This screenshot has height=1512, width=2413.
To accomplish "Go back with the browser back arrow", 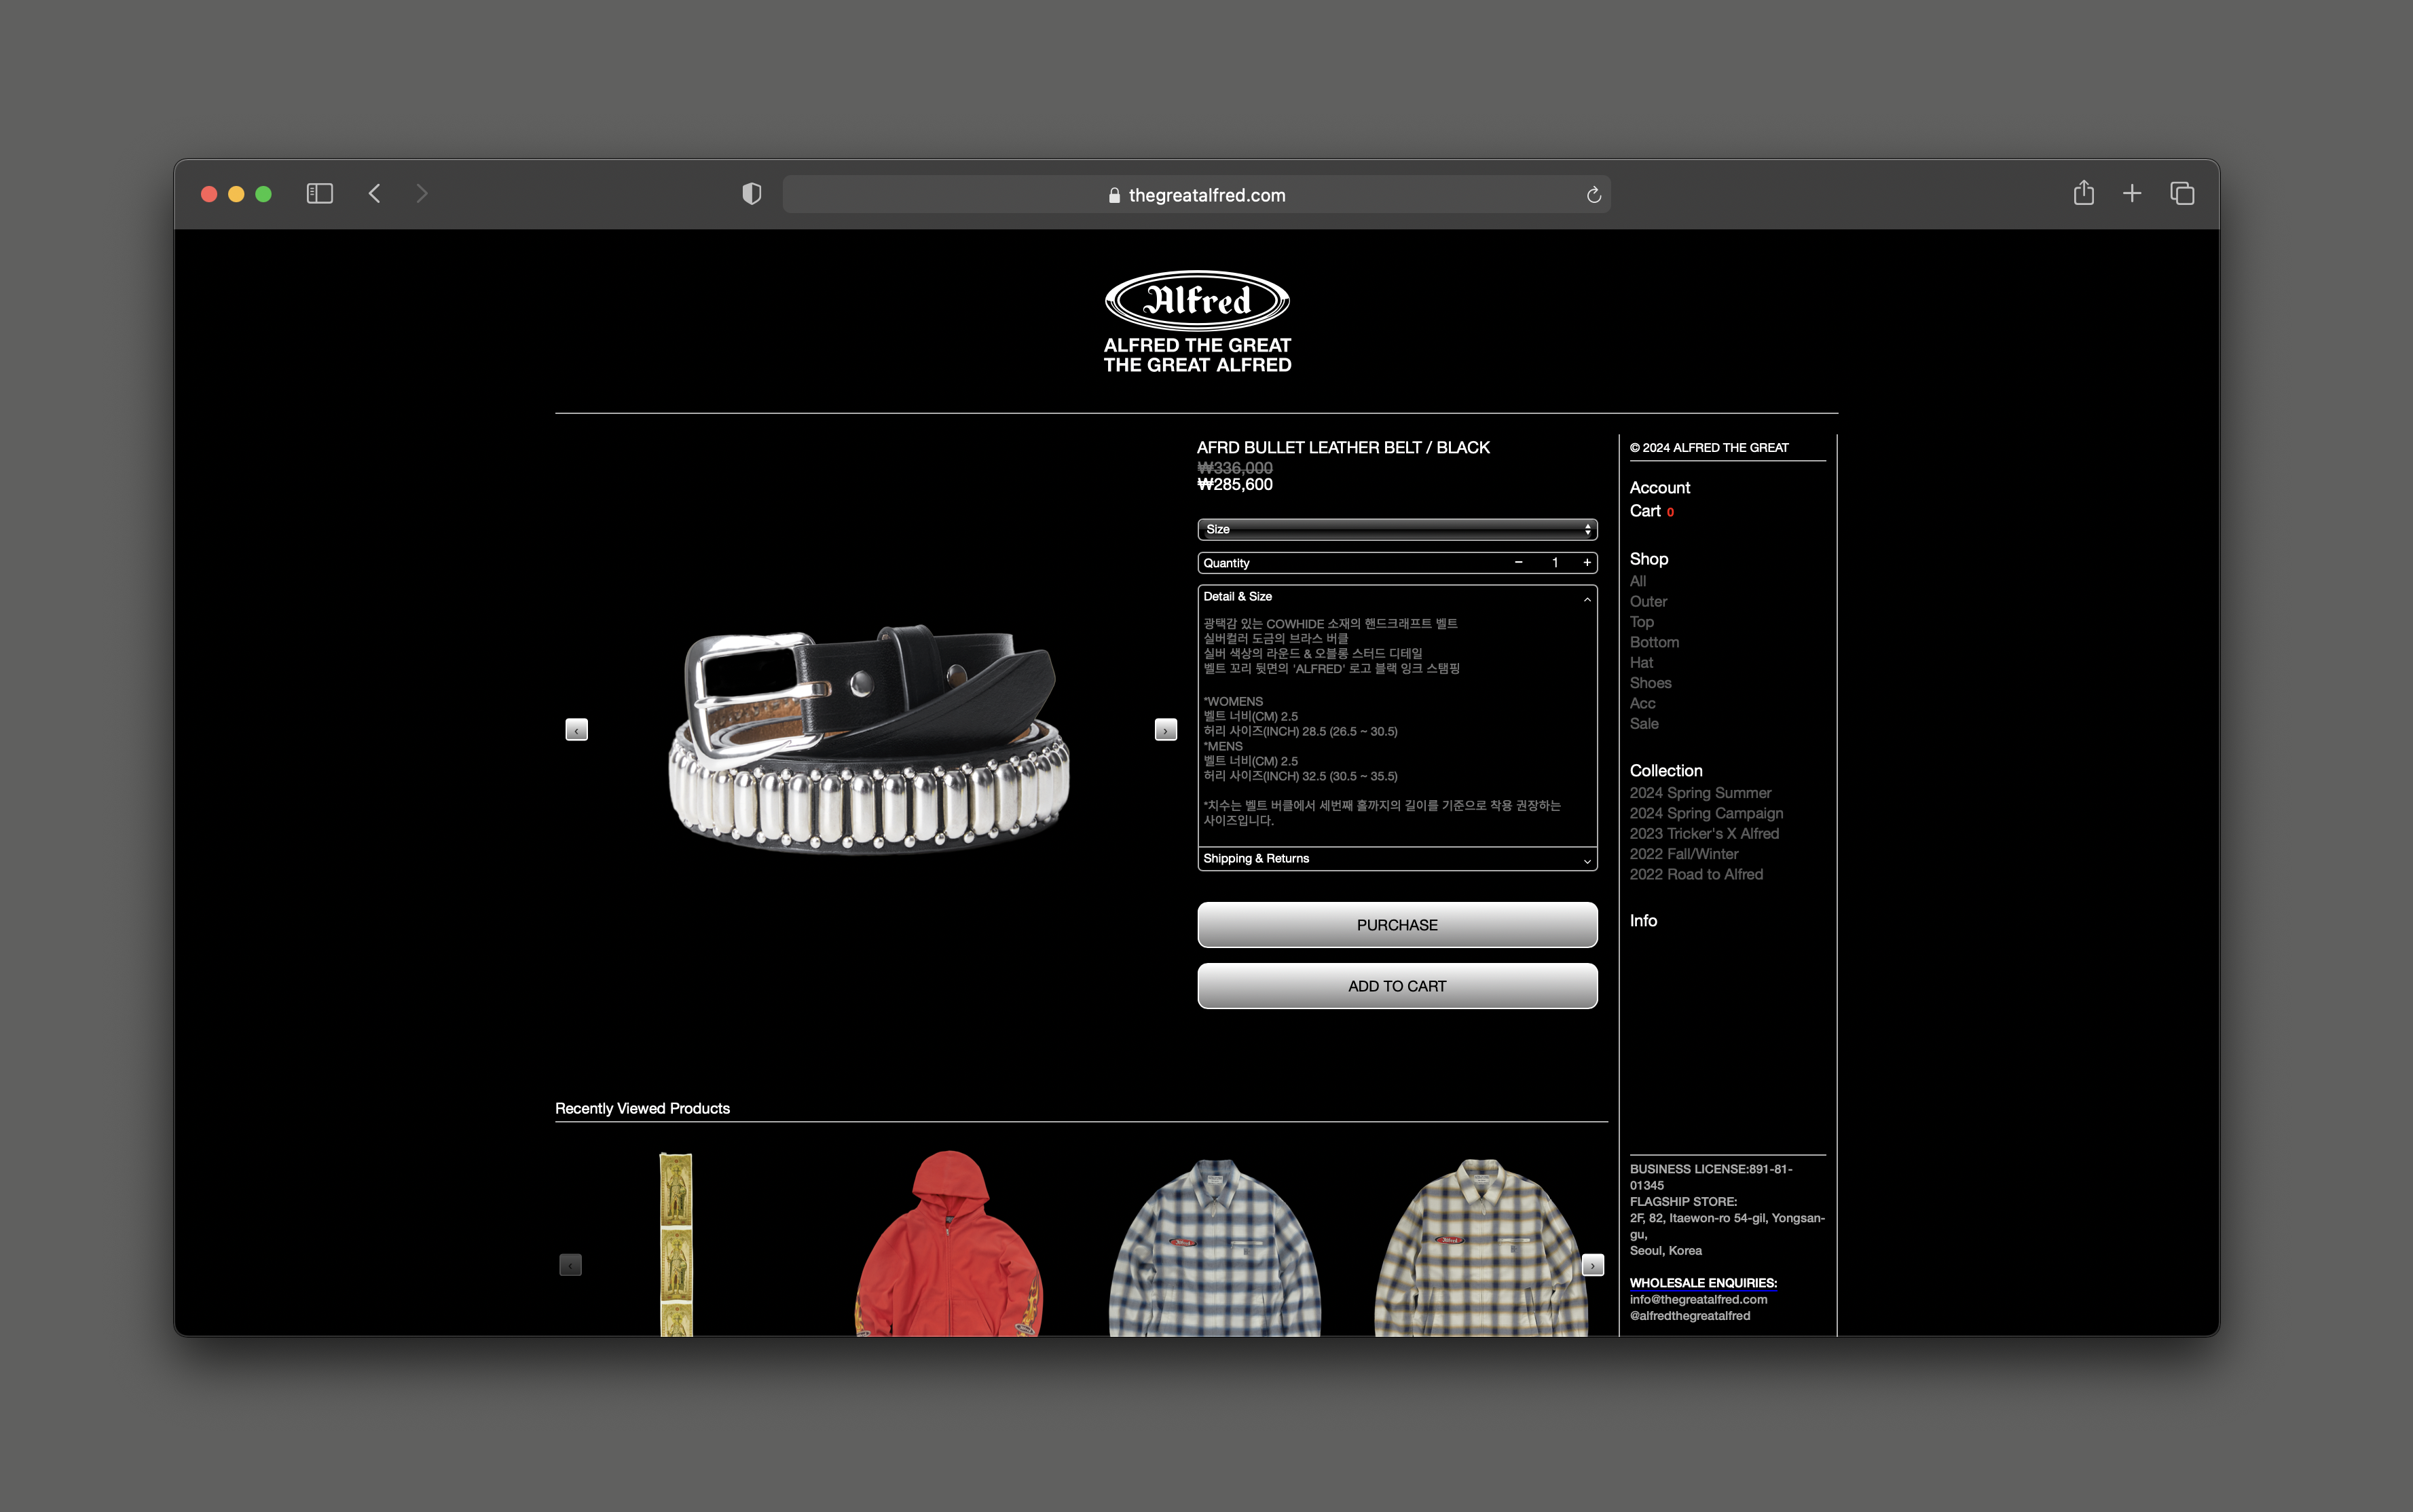I will 375,194.
